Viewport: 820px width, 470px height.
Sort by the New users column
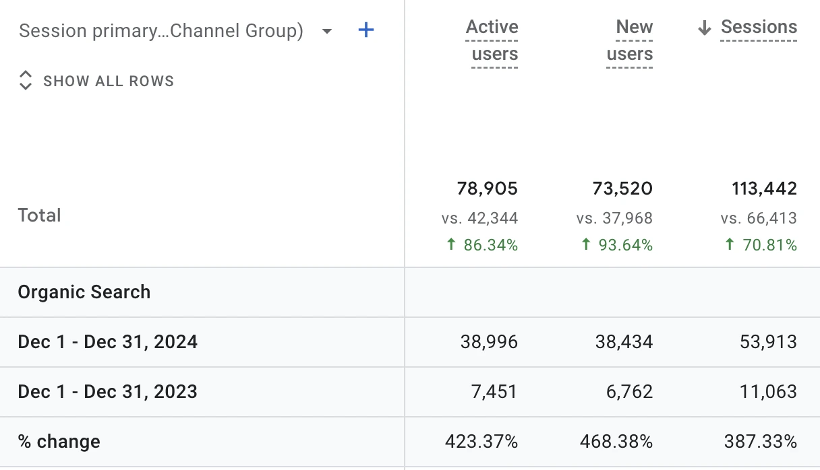[x=631, y=40]
